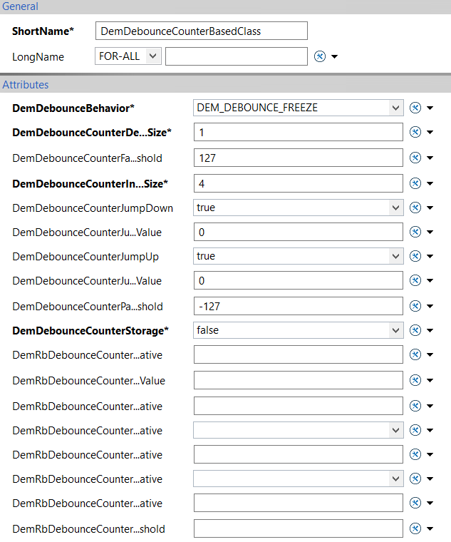Click the tool icon beside value 127
This screenshot has height=542, width=451.
click(415, 158)
